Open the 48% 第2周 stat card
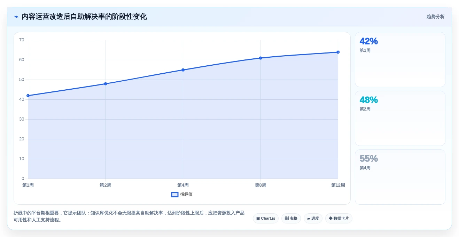459x237 pixels. tap(400, 119)
